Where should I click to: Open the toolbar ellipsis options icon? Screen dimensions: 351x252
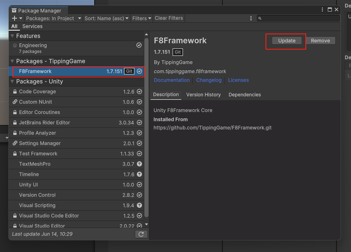tap(251, 18)
